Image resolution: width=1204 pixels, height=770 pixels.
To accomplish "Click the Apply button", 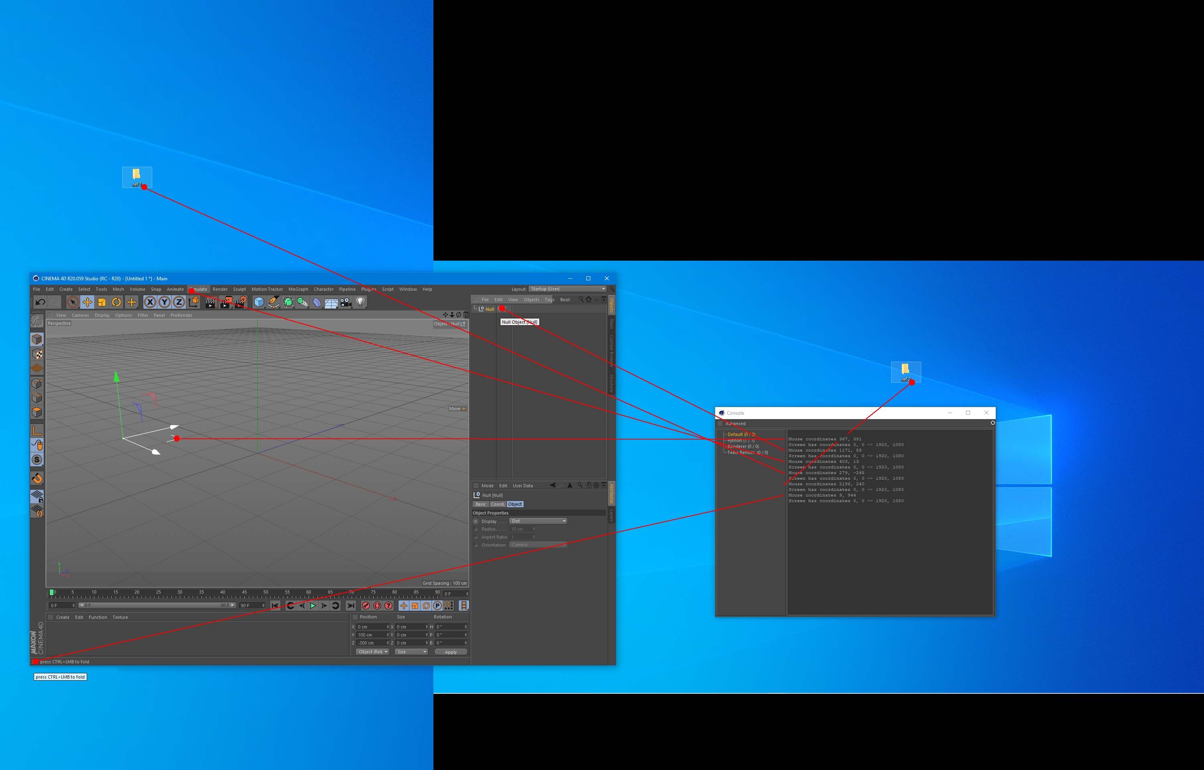I will (x=451, y=652).
